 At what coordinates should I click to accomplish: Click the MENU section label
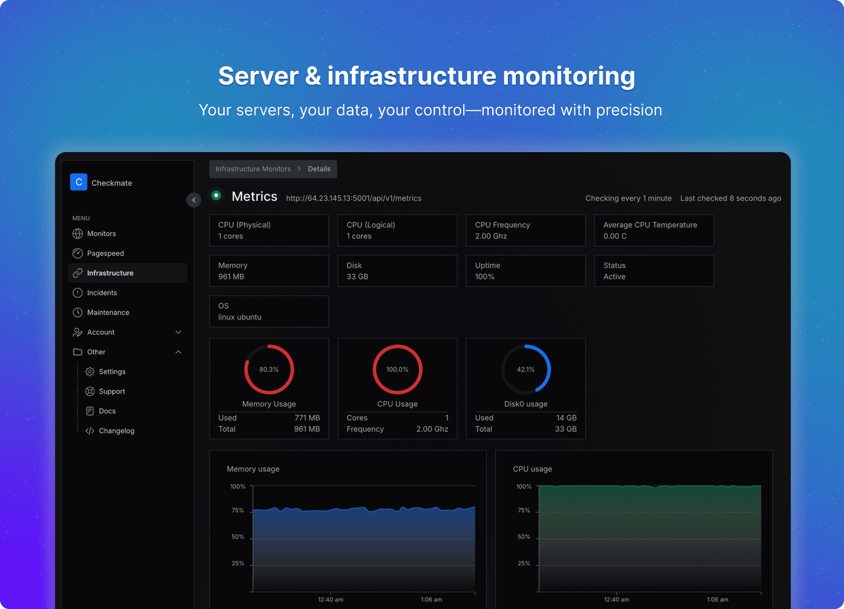81,218
